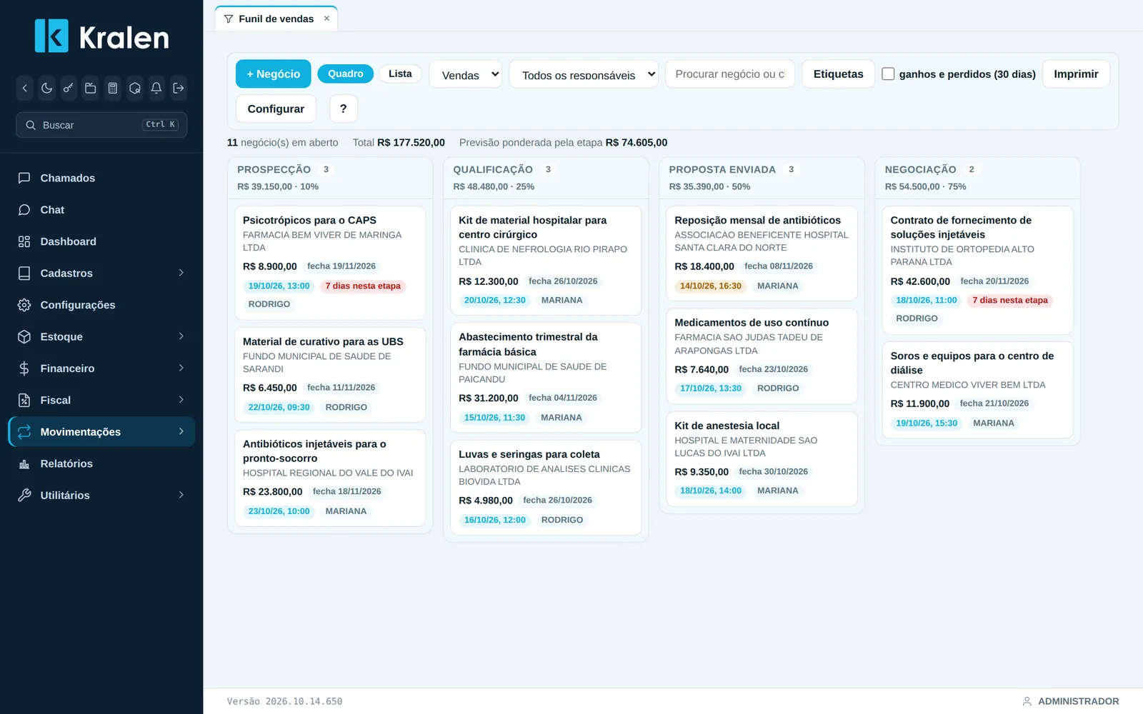Image resolution: width=1143 pixels, height=714 pixels.
Task: Open Soros e equipos para o centro de diálise card
Action: [977, 390]
